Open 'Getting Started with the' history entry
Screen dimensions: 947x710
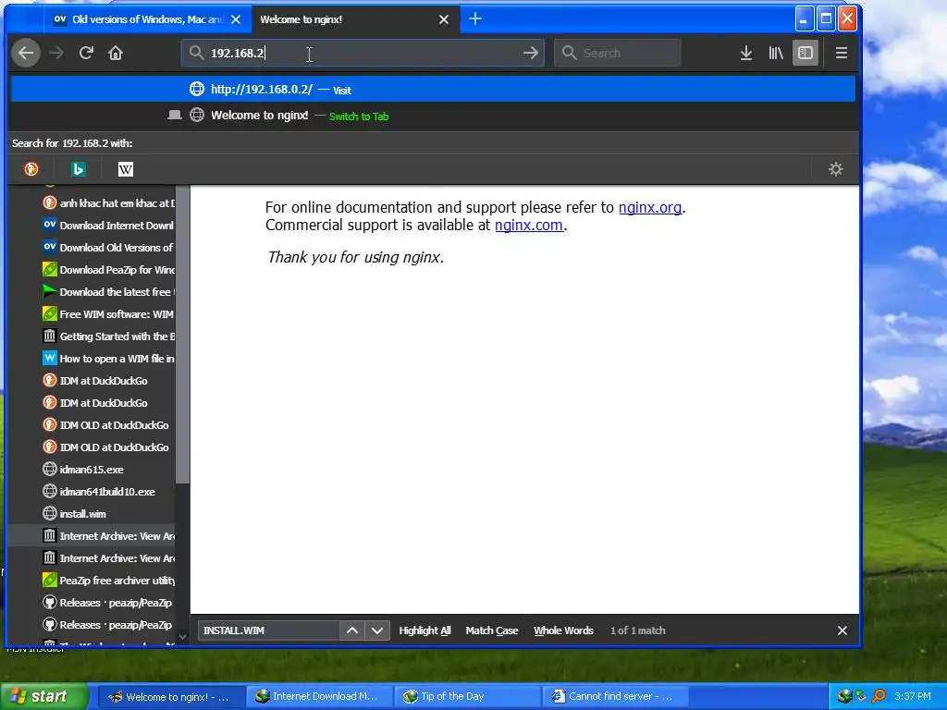[x=108, y=337]
